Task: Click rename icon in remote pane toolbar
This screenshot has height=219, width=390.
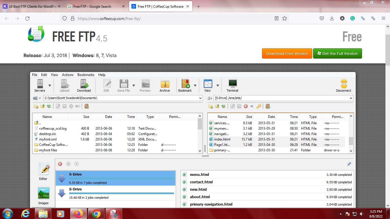Action: point(252,106)
